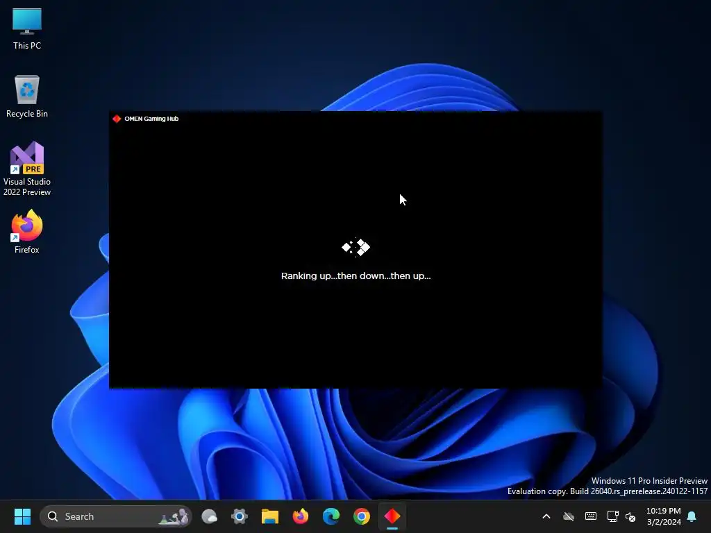Click the OMEN Gaming Hub taskbar icon
The image size is (711, 533).
pos(392,516)
